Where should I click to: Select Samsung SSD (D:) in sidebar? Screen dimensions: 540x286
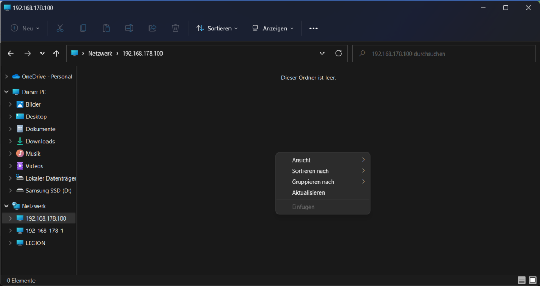[x=49, y=191]
